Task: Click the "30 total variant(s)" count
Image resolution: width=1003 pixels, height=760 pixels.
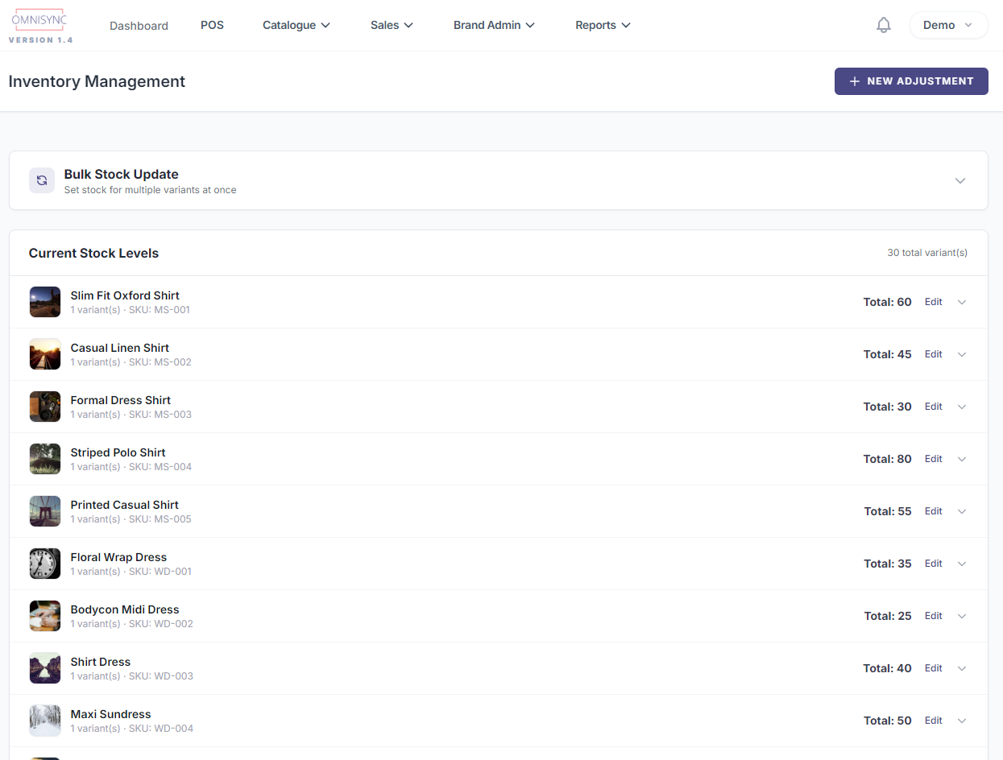Action: click(x=927, y=253)
